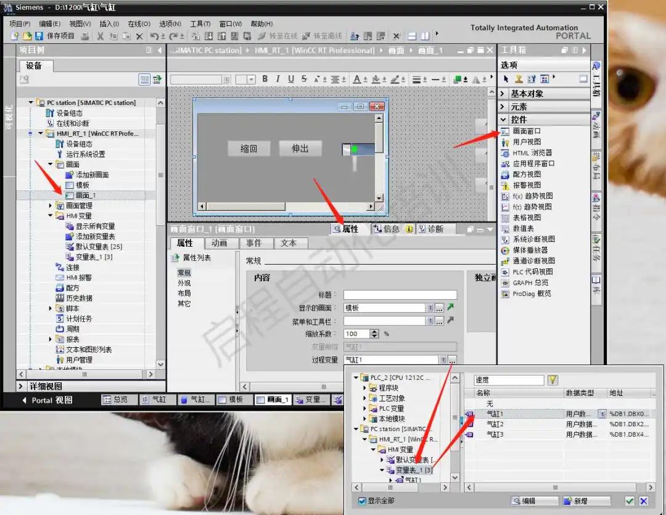666x515 pixels.
Task: Click the undo arrow icon
Action: click(x=155, y=36)
